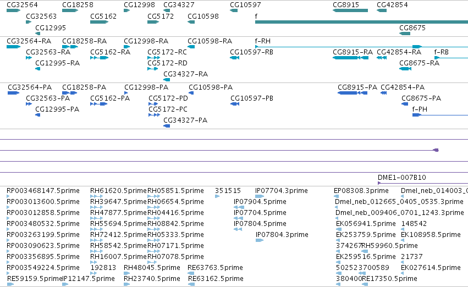Open protein CG12995-PA
The width and height of the screenshot is (468, 287).
click(57, 109)
